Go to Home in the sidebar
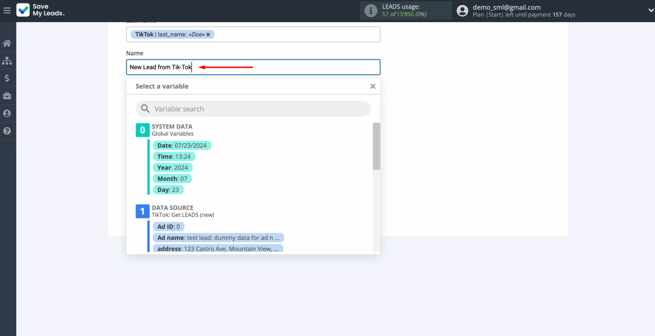This screenshot has width=655, height=336. 7,43
